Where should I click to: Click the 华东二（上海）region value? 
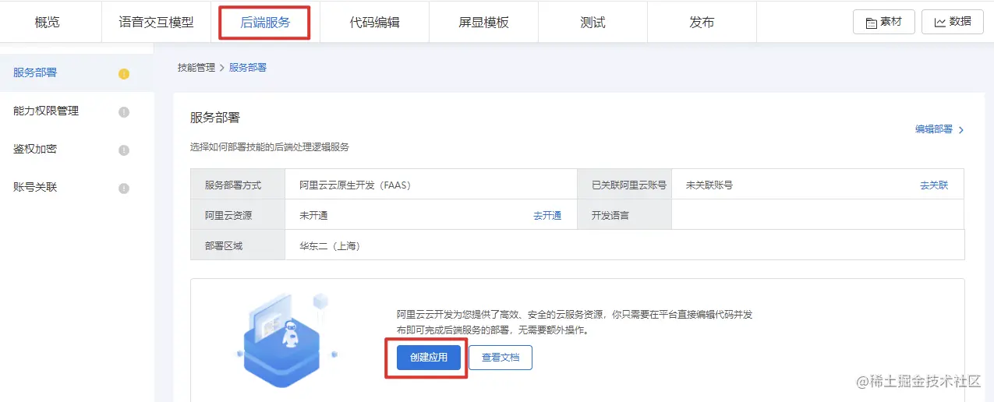coord(330,246)
